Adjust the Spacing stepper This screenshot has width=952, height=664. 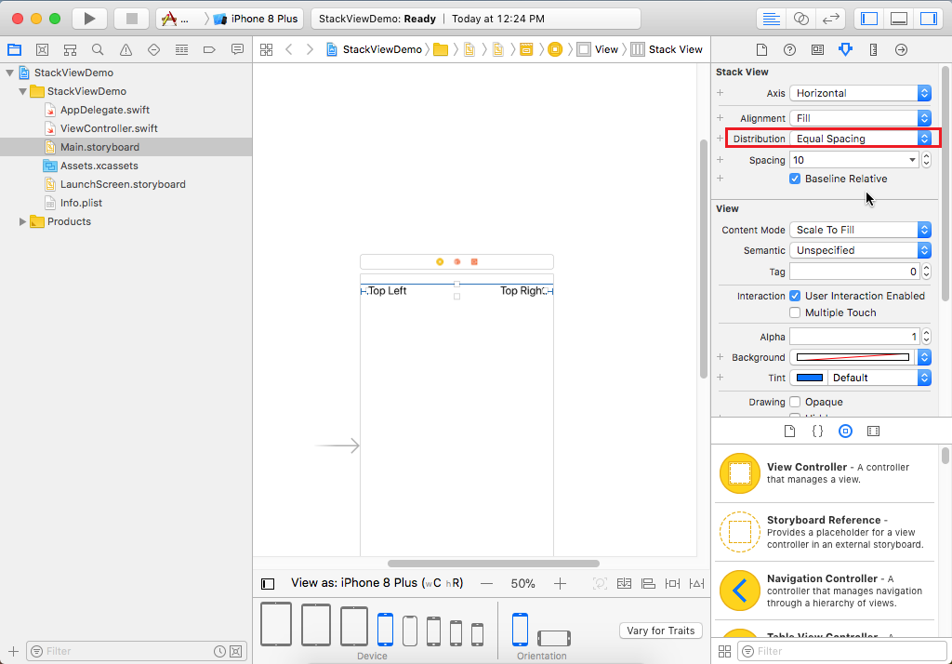tap(926, 160)
